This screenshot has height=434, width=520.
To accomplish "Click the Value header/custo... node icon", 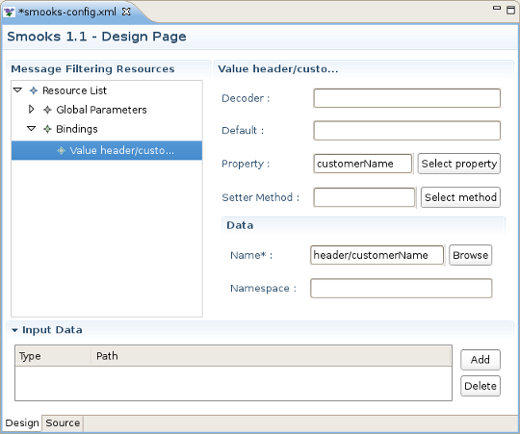I will coord(62,151).
